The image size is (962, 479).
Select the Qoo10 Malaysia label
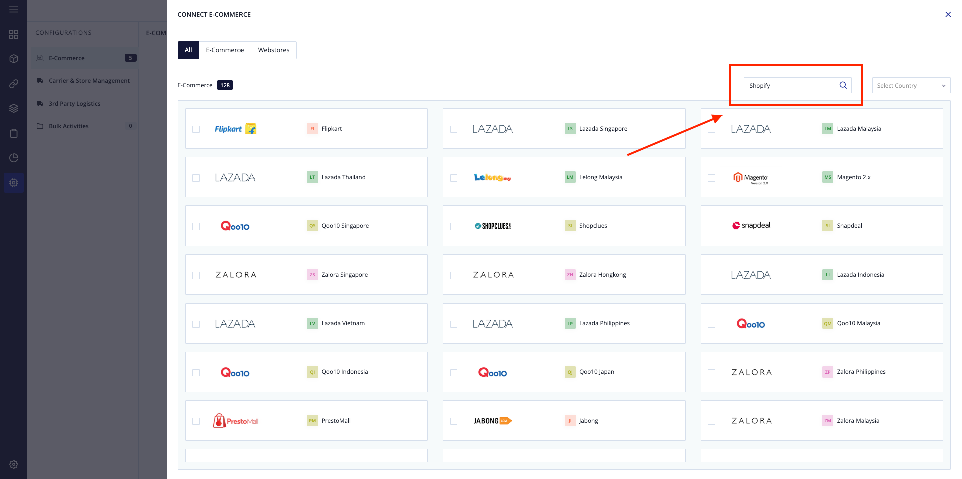858,323
